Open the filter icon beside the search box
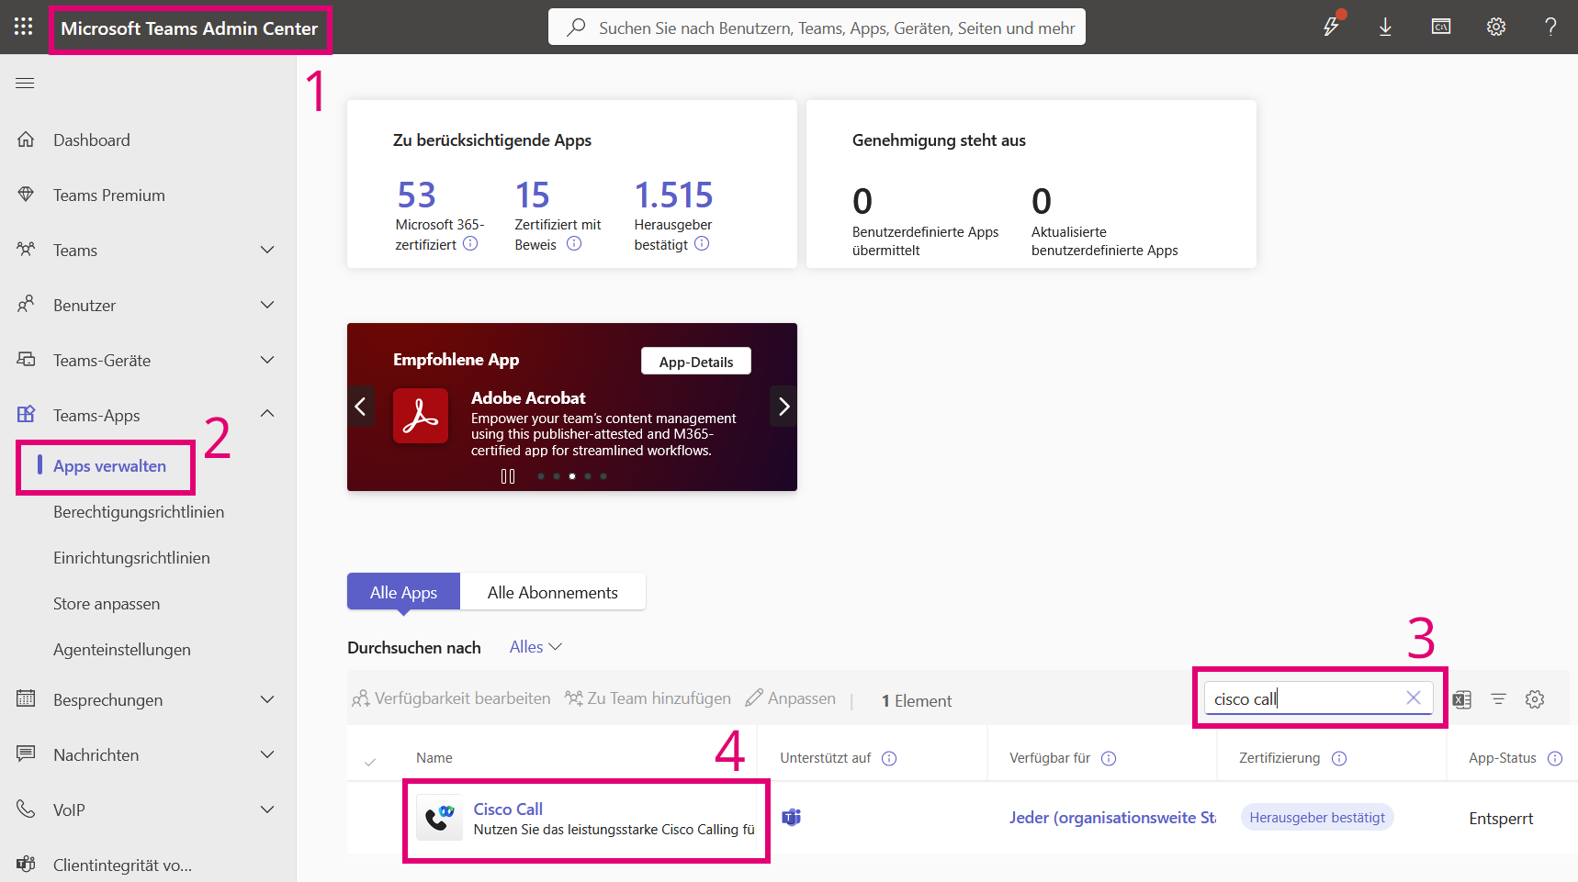This screenshot has height=882, width=1578. [1499, 698]
